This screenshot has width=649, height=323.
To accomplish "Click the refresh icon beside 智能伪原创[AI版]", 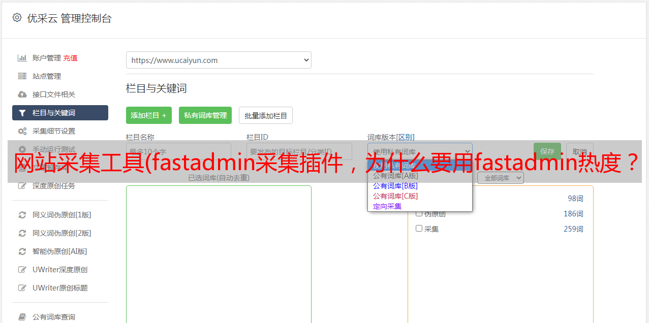I will click(x=22, y=251).
